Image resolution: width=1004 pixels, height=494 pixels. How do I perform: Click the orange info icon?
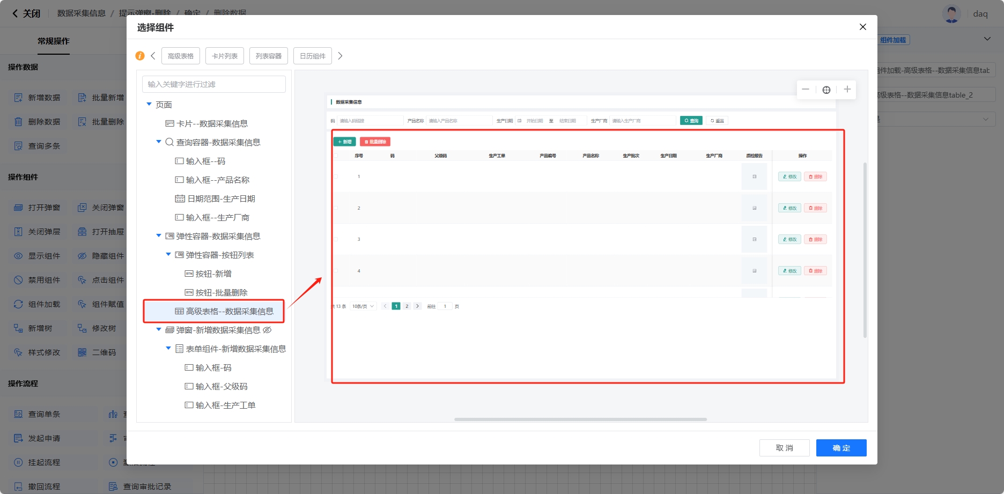pyautogui.click(x=140, y=56)
